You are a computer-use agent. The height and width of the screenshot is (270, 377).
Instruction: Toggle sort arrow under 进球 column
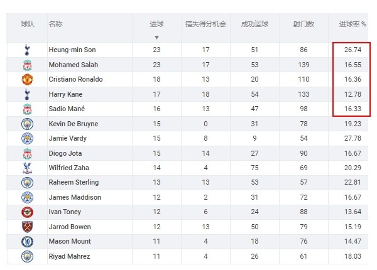[x=156, y=38]
